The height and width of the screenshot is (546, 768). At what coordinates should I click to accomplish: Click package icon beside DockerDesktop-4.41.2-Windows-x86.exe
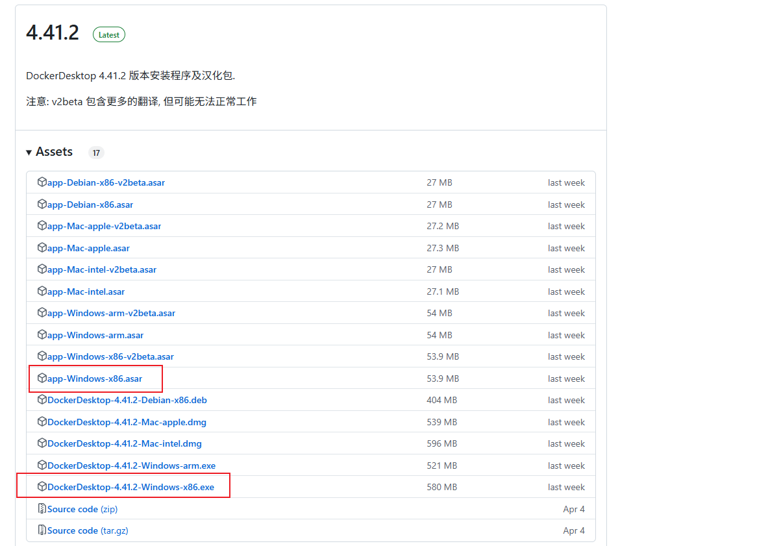[42, 487]
